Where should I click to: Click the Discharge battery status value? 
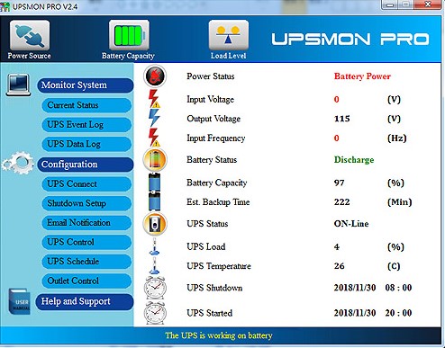[354, 160]
